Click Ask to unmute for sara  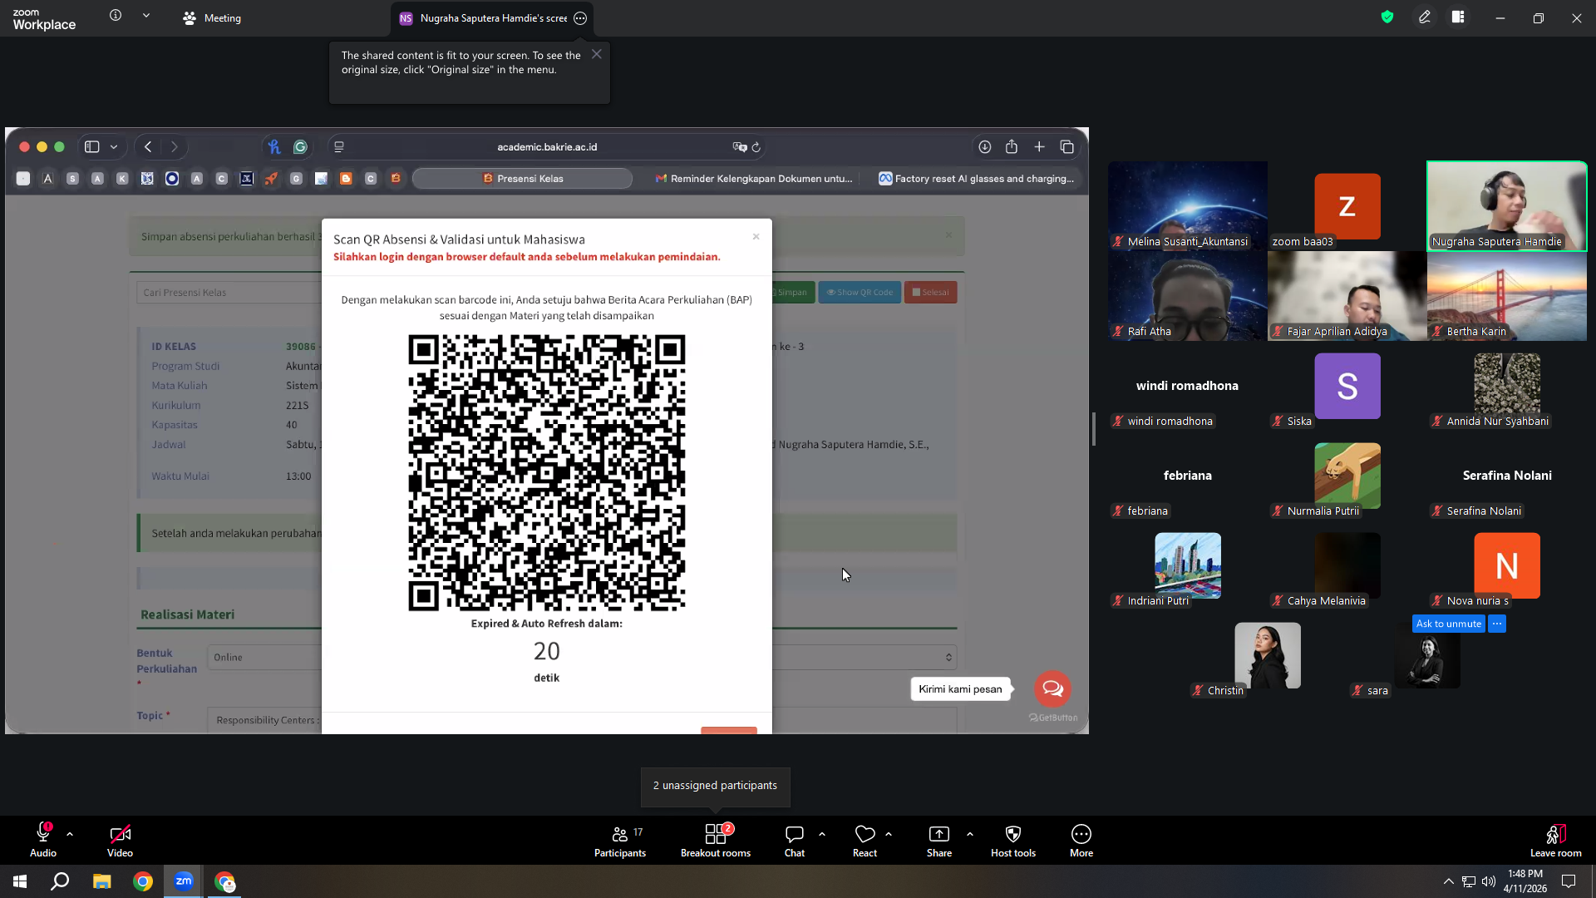(x=1449, y=624)
